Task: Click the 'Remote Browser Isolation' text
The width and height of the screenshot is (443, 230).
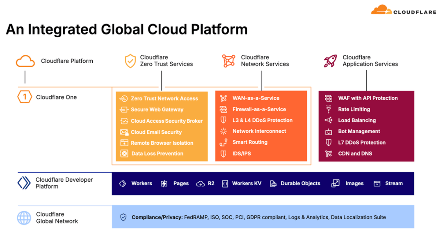Action: tap(162, 143)
